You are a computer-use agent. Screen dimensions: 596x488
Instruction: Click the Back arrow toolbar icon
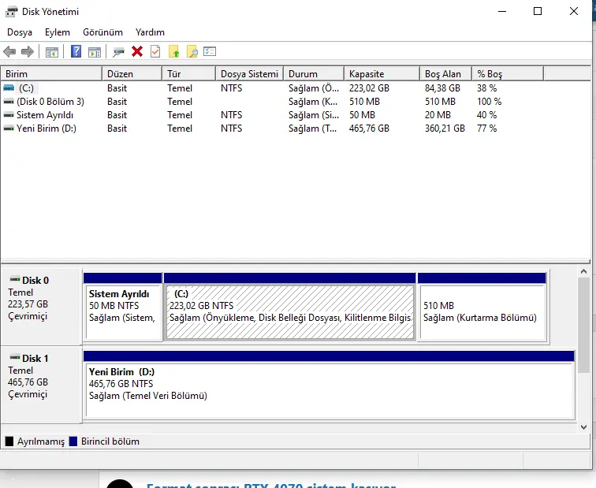[9, 51]
